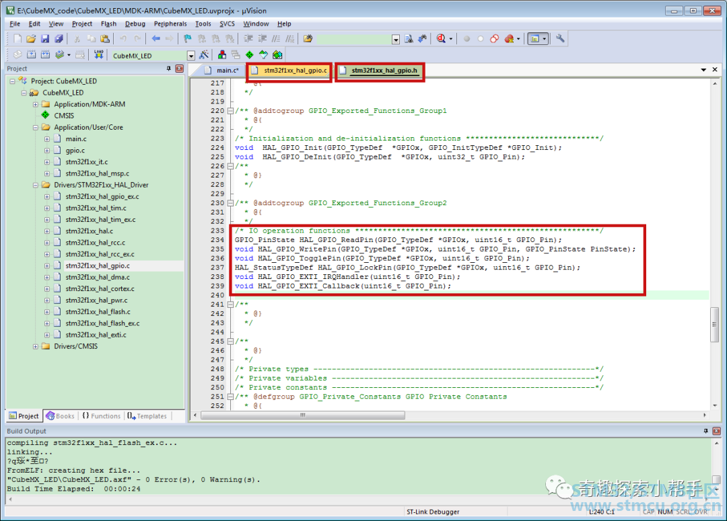727x521 pixels.
Task: Open the Options for Target magic wand icon
Action: point(204,55)
